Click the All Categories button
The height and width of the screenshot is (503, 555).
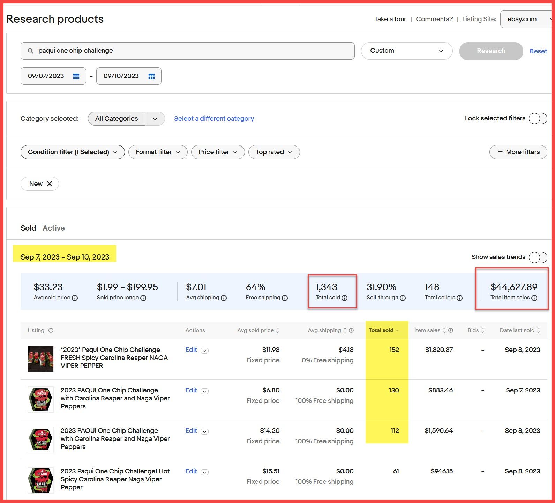click(x=117, y=119)
